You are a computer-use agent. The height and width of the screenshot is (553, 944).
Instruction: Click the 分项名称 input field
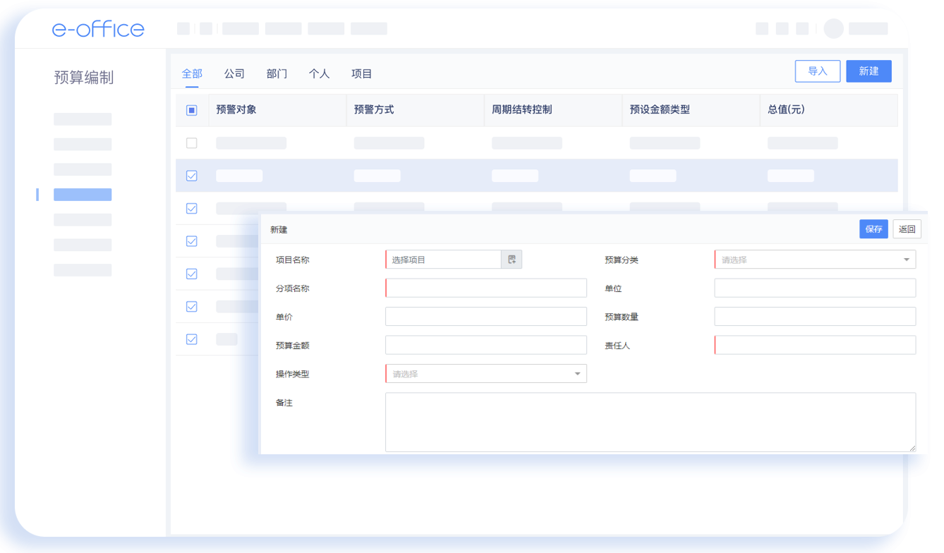[x=486, y=288]
